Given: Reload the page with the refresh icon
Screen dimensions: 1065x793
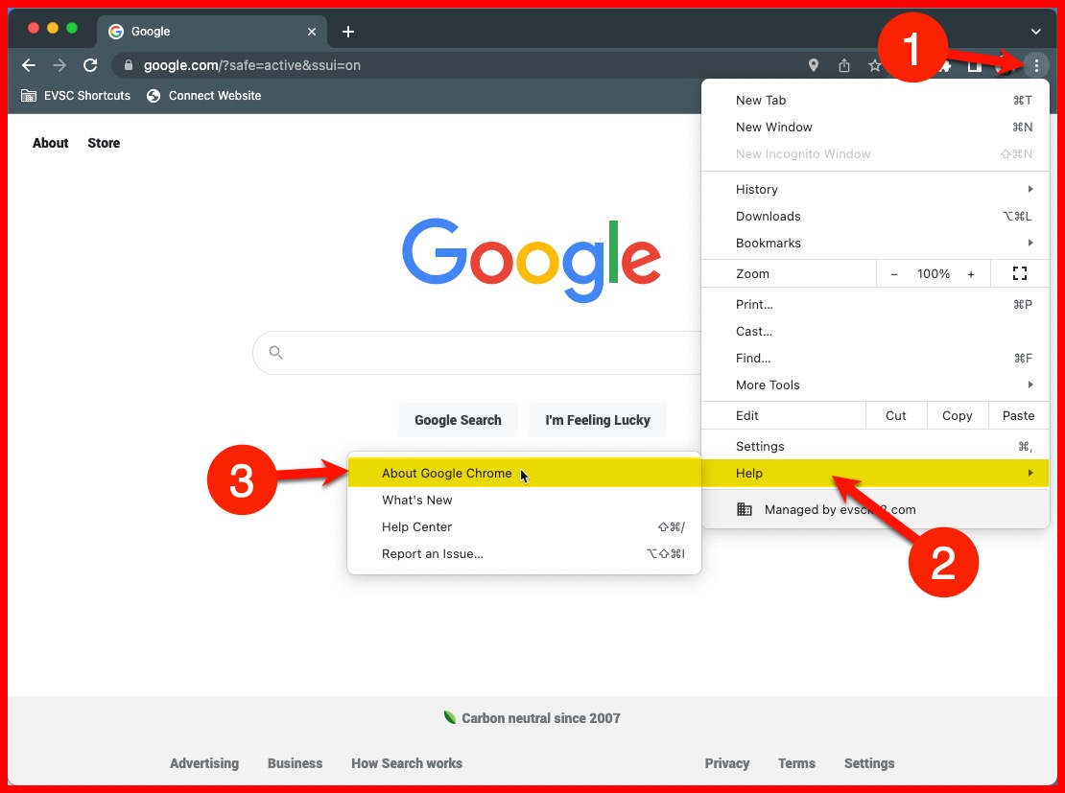Looking at the screenshot, I should [90, 65].
